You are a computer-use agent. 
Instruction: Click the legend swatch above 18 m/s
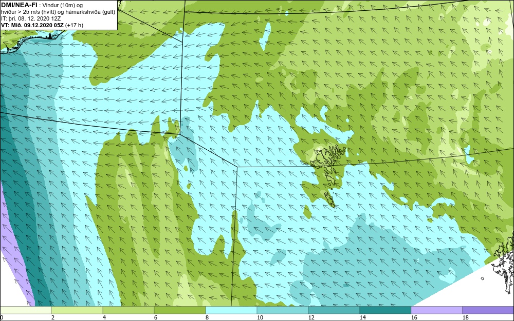click(x=488, y=310)
